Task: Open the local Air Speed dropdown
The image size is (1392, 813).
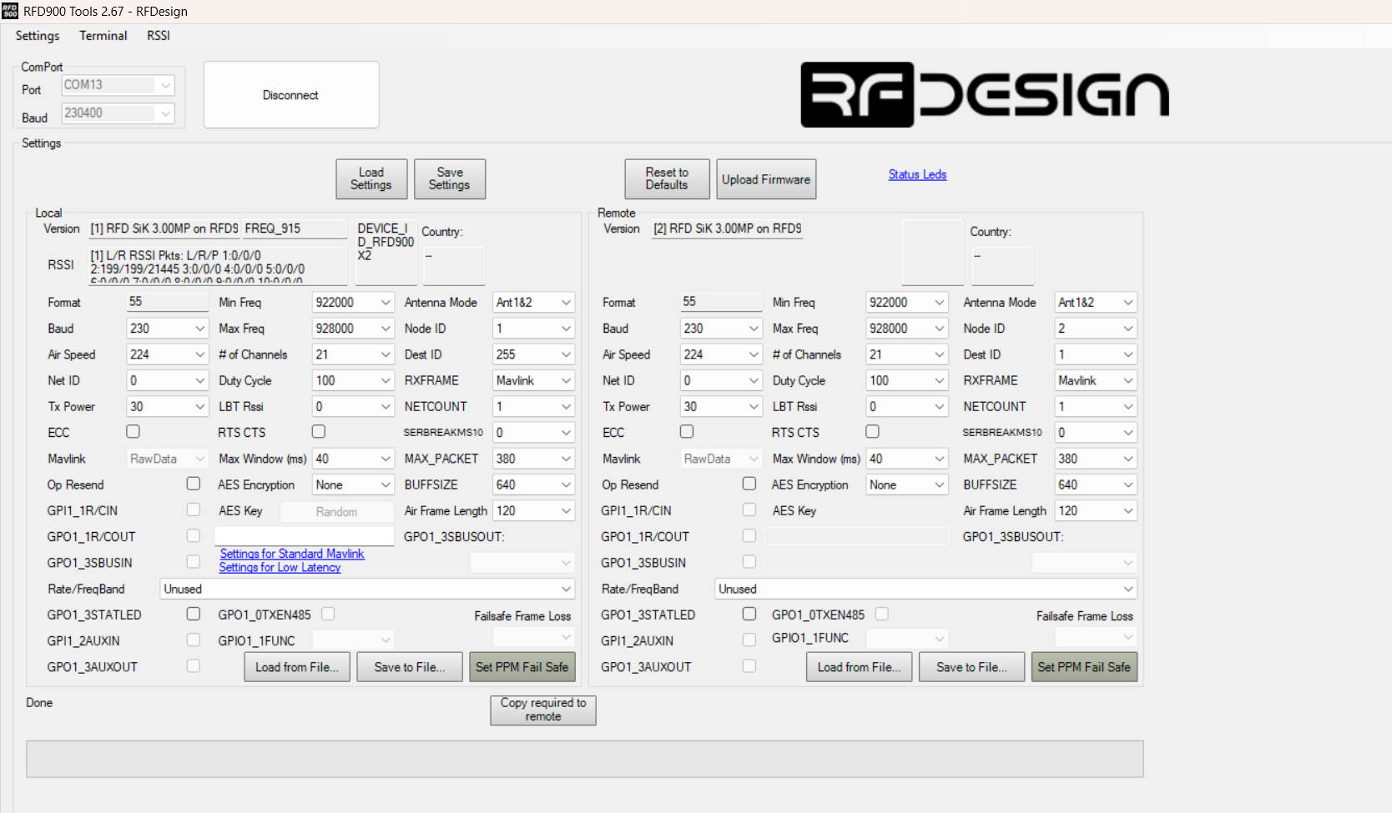Action: (167, 354)
